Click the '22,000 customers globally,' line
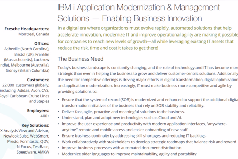Image resolution: width=238 pixels, height=159 pixels. [x=26, y=85]
